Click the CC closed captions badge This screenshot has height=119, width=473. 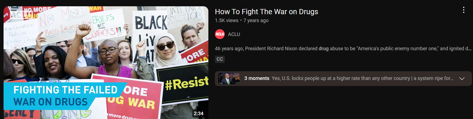coord(220,59)
